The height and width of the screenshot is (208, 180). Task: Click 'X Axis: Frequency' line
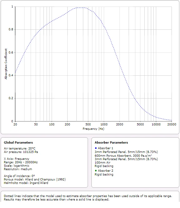[17, 159]
